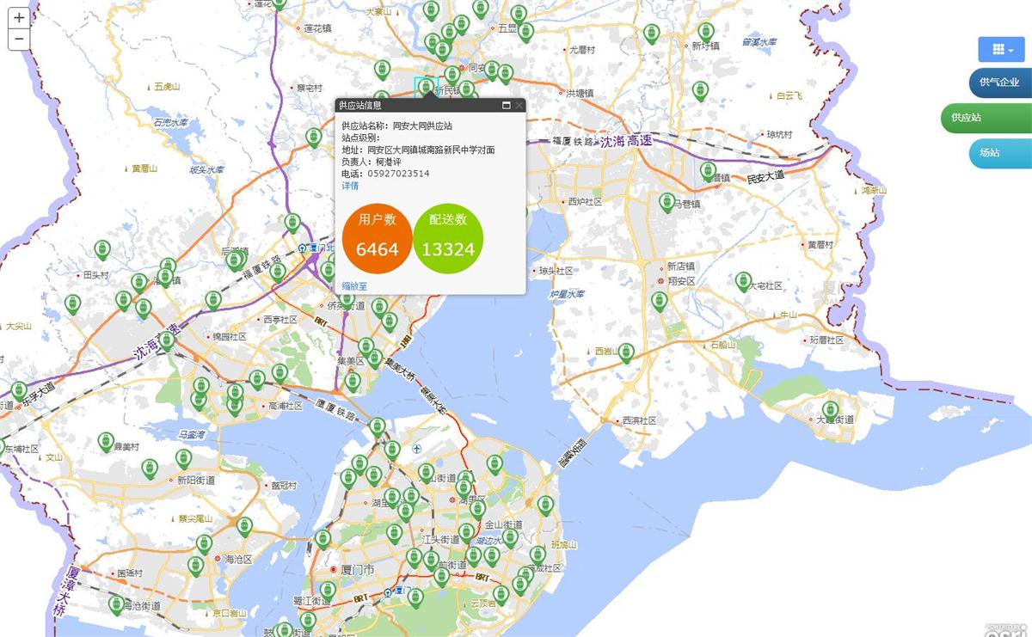Toggle the 场站 layer

tap(989, 153)
